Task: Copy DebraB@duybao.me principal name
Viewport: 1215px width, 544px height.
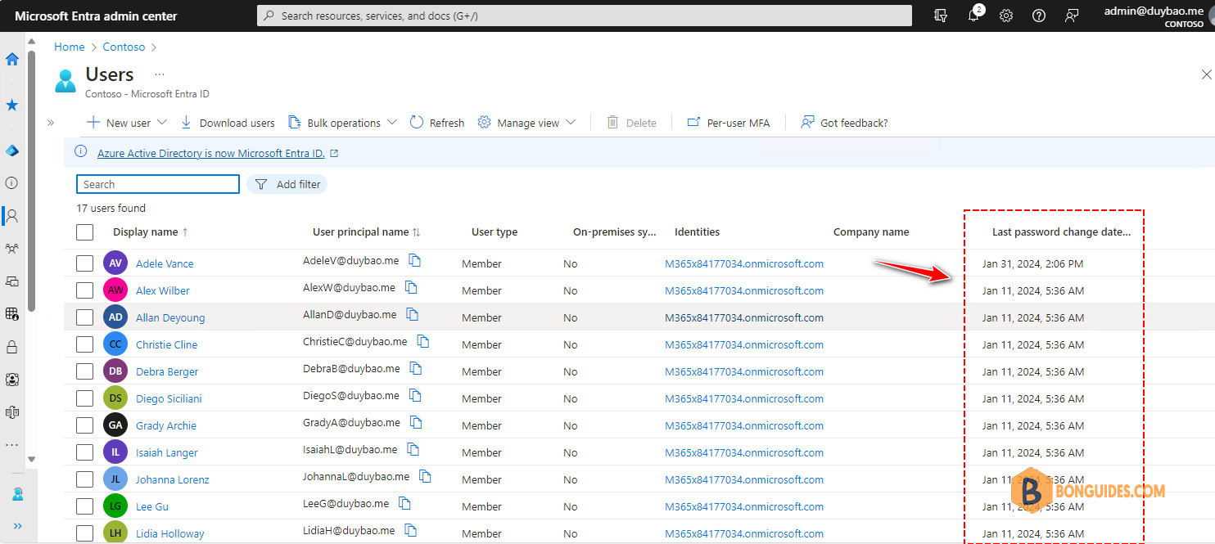Action: 416,369
